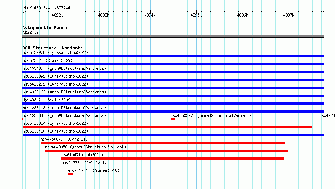This screenshot has height=189, width=335.
Task: Open the nsv4033118 gnomADStructuralVariants label
Action: (x=64, y=108)
